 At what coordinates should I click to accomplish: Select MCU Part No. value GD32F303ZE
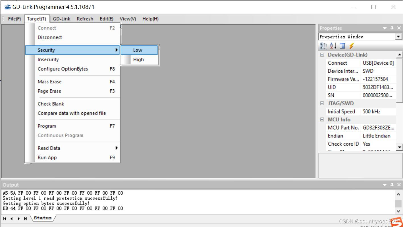point(378,128)
